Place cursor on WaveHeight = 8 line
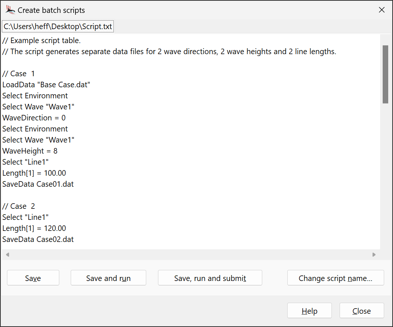 tap(30, 151)
